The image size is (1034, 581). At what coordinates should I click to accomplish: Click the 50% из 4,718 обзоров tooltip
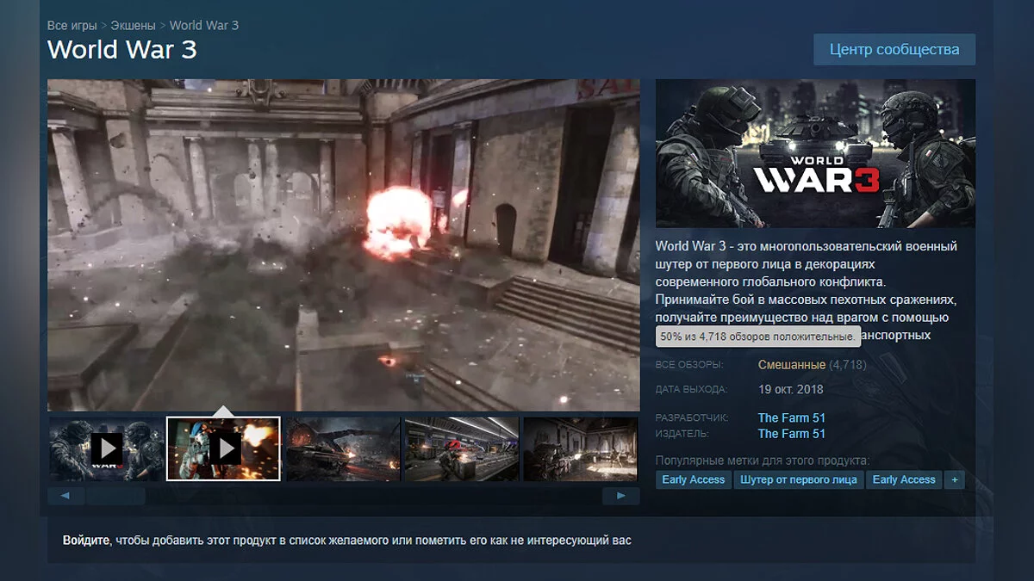coord(758,337)
